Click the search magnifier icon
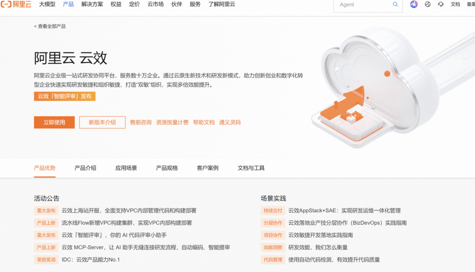The height and width of the screenshot is (272, 475). [395, 4]
